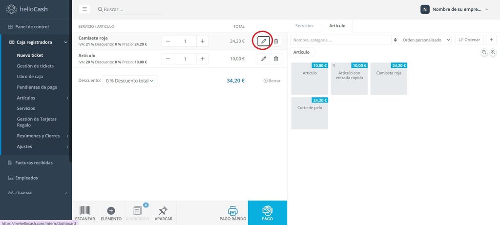
Task: Toggle the hamburger menu button
Action: 84,9
